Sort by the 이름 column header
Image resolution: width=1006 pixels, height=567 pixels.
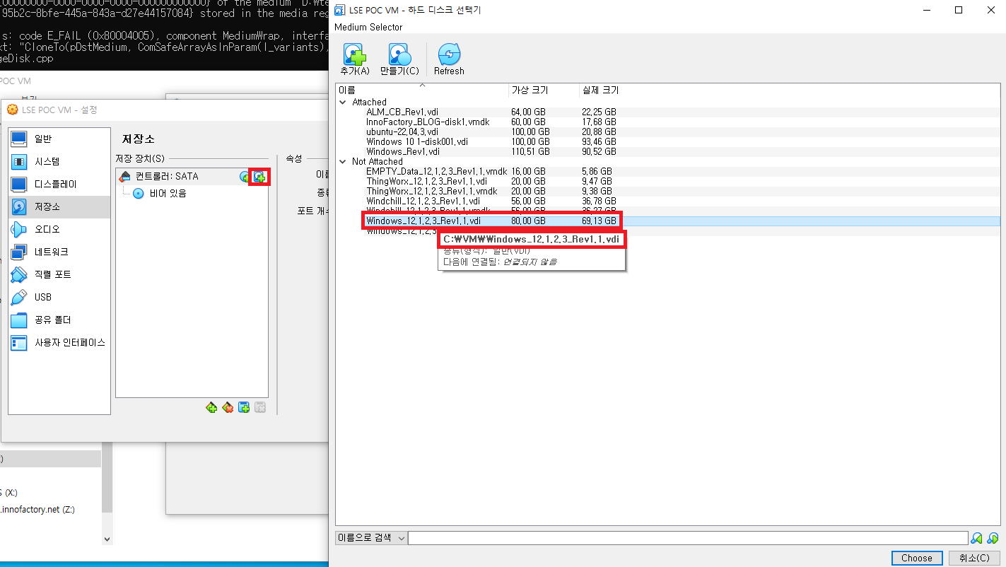tap(422, 90)
